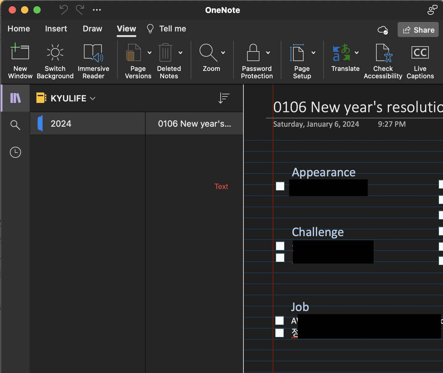Screen dimensions: 443x373
Task: Click the page title 0106 New year's resolution
Action: pyautogui.click(x=358, y=107)
